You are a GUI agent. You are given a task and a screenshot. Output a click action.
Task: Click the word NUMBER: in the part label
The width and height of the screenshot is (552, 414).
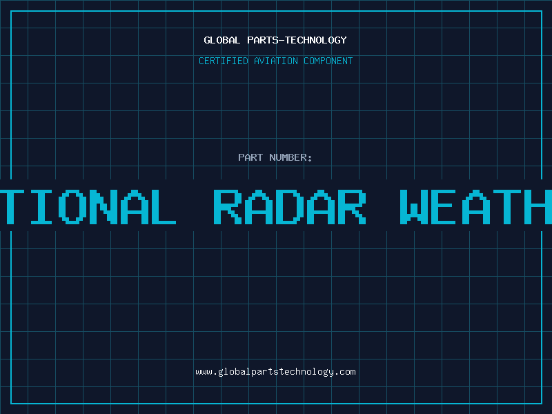point(290,157)
